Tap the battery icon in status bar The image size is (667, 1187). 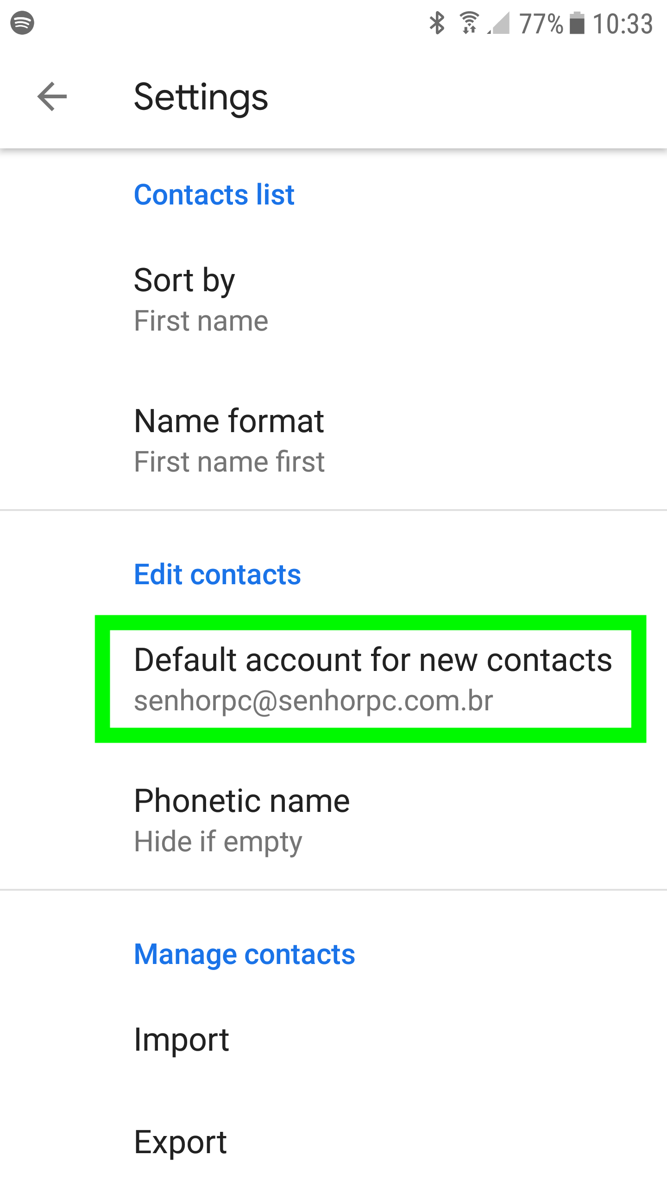tap(577, 23)
